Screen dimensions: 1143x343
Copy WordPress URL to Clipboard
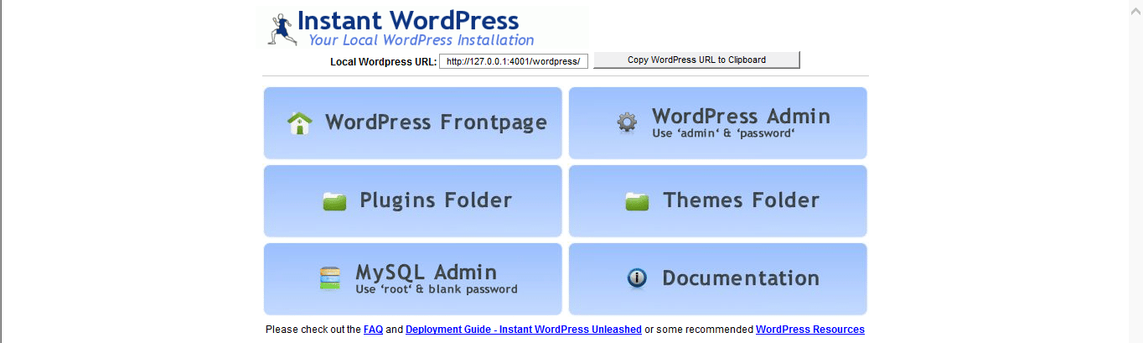[697, 60]
